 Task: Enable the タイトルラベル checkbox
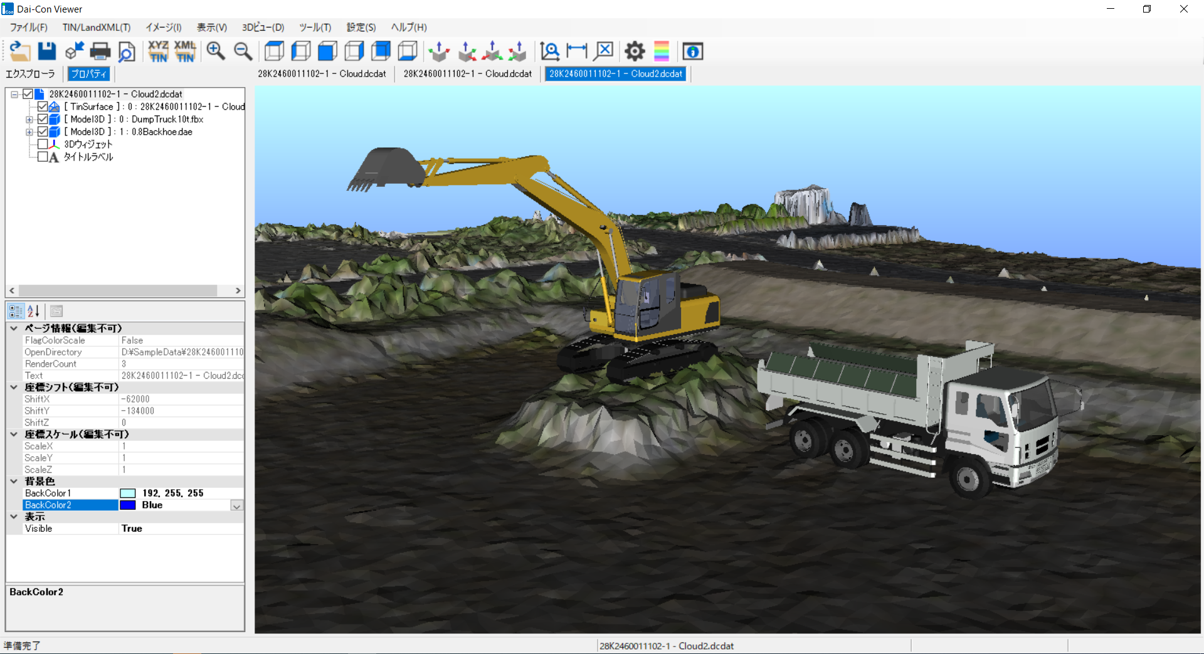pyautogui.click(x=43, y=157)
